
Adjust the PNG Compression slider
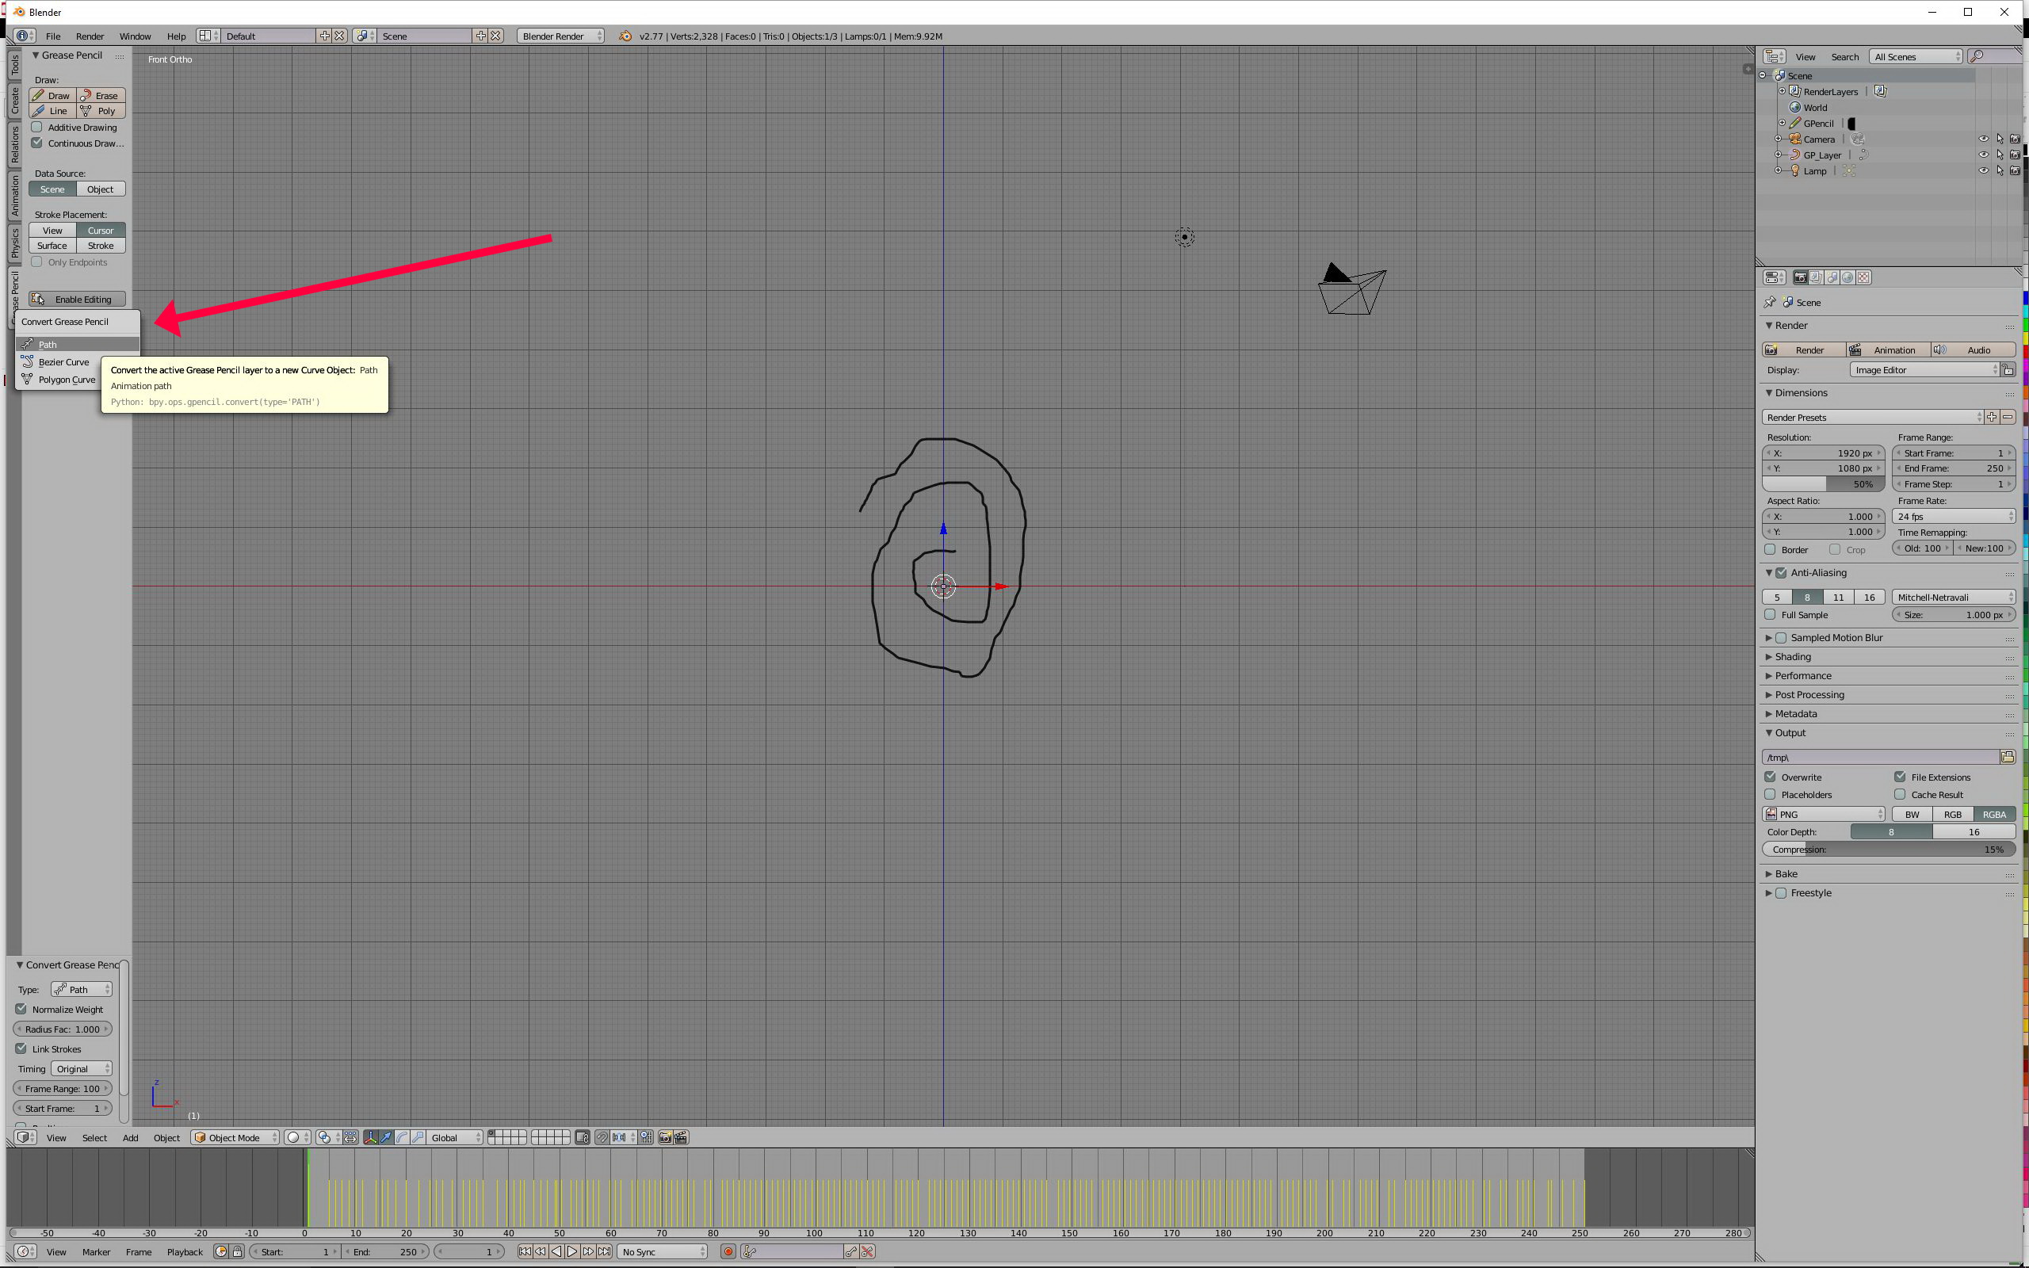click(x=1888, y=850)
